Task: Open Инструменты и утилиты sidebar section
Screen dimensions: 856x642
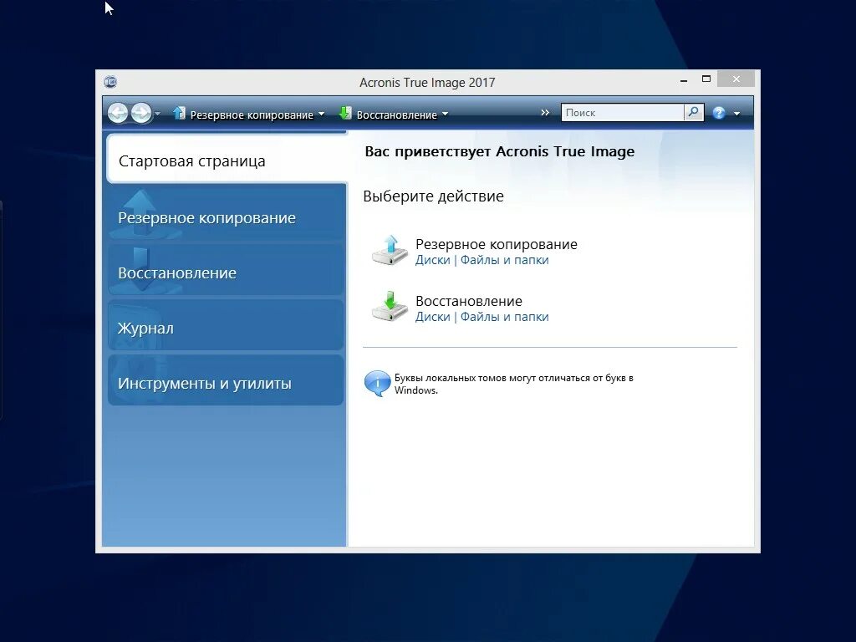Action: pyautogui.click(x=226, y=380)
